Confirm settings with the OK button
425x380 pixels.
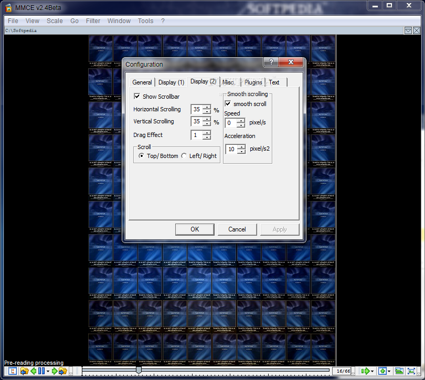[195, 229]
